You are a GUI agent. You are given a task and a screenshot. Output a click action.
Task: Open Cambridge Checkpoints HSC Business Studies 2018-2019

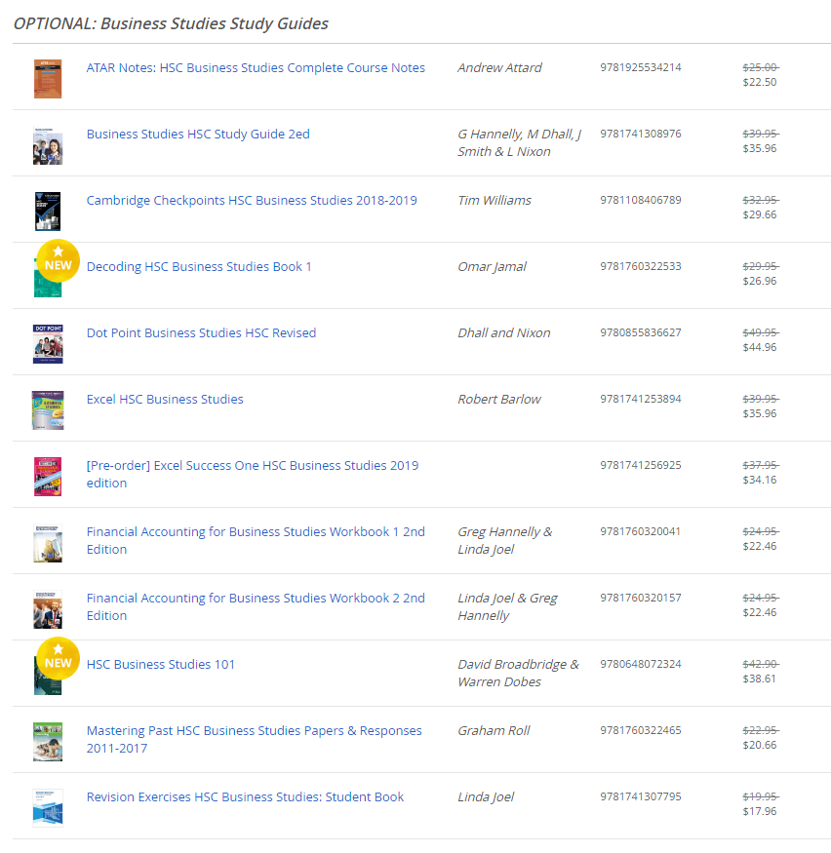click(x=252, y=201)
